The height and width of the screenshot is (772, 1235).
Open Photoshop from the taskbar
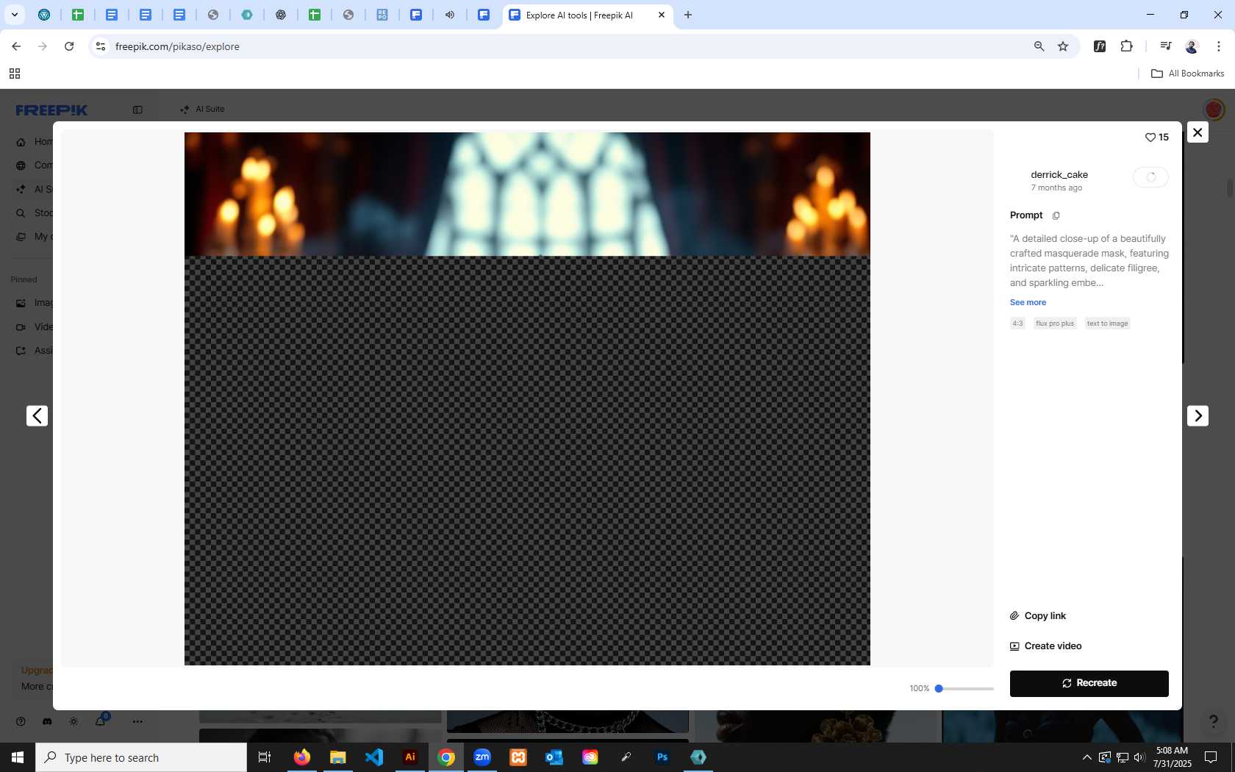click(x=662, y=757)
